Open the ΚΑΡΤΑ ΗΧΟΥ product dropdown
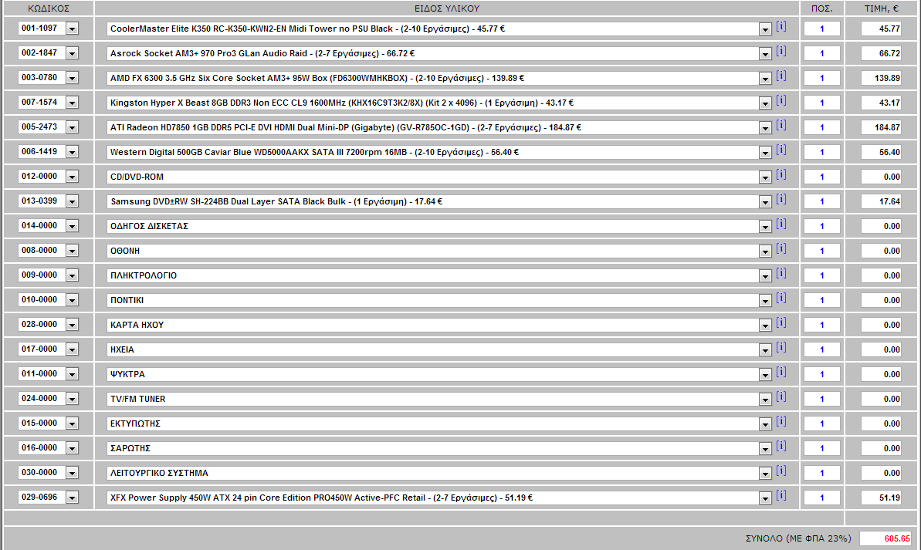The width and height of the screenshot is (921, 550). point(765,326)
